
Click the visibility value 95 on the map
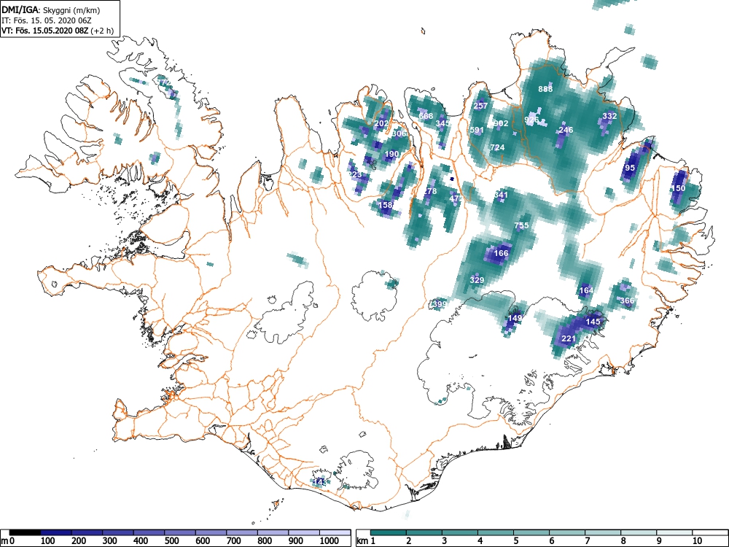pyautogui.click(x=630, y=168)
